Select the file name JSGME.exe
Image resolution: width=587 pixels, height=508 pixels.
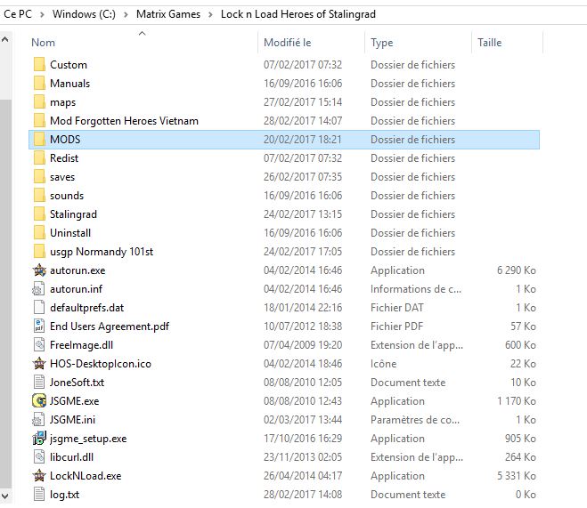(75, 401)
